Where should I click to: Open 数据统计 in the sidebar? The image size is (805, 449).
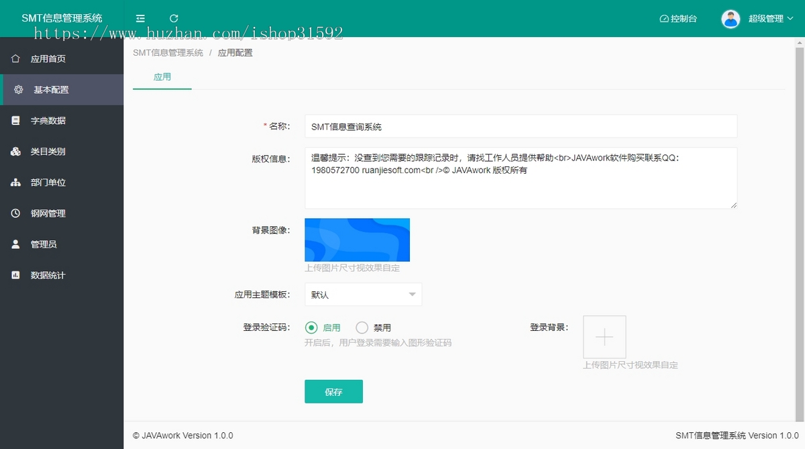pos(62,275)
